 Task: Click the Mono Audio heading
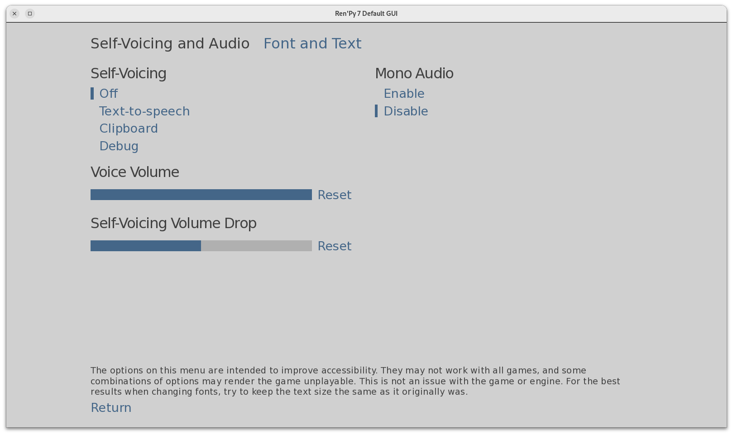point(414,73)
